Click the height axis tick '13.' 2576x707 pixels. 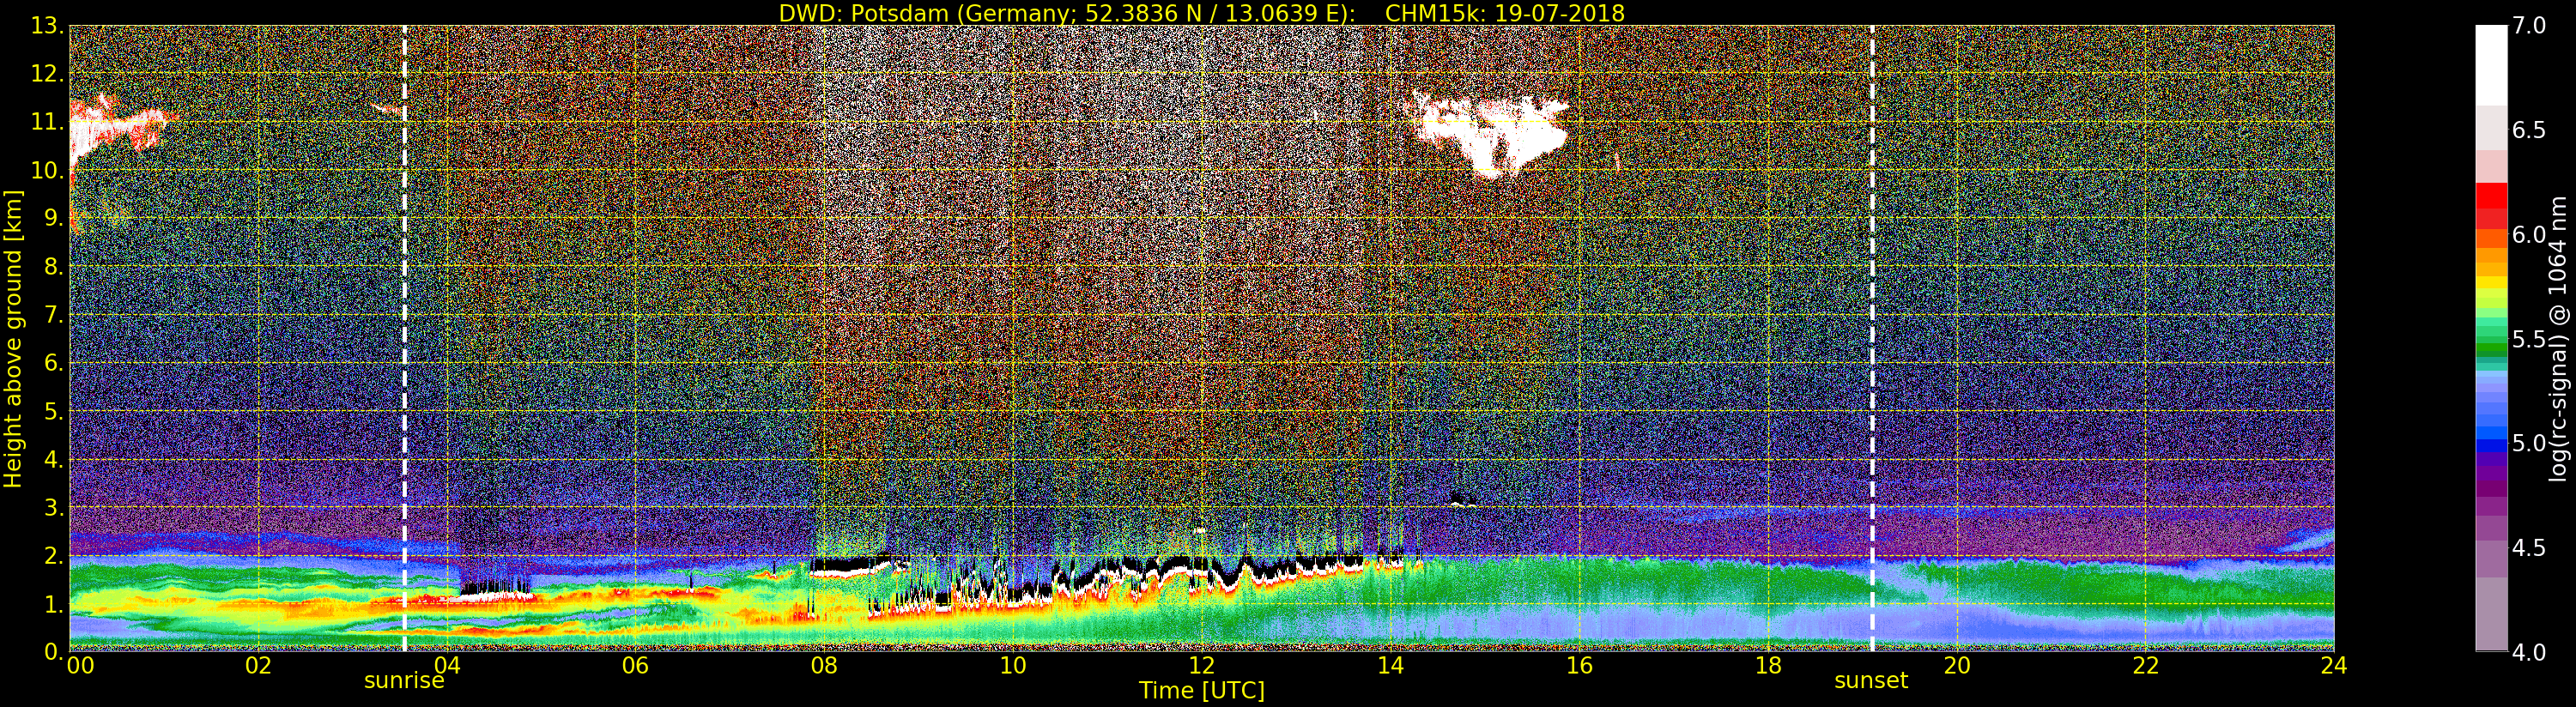pos(47,26)
